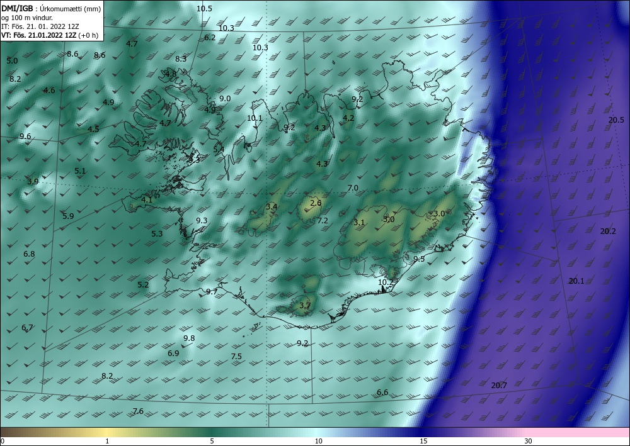Click the 9.6 value label
This screenshot has width=630, height=446.
pyautogui.click(x=25, y=137)
